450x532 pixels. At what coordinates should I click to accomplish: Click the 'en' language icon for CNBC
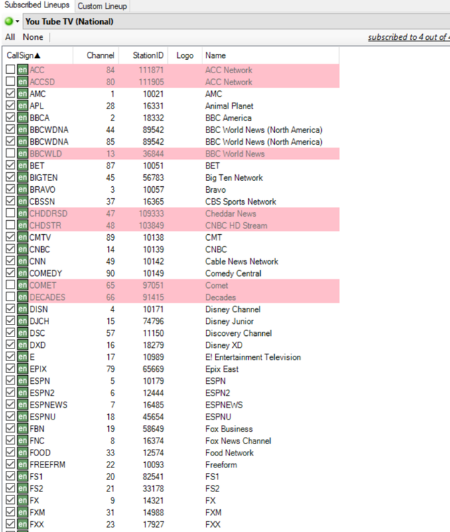pos(23,249)
